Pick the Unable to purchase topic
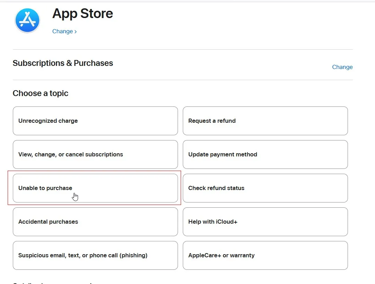375x284 pixels. [95, 188]
